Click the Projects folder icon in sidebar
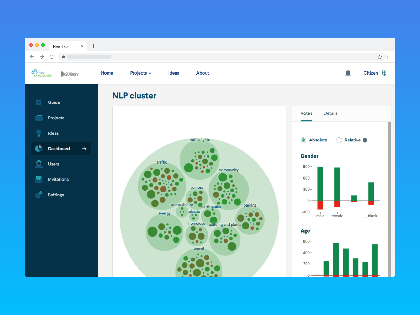This screenshot has height=315, width=420. [x=39, y=118]
